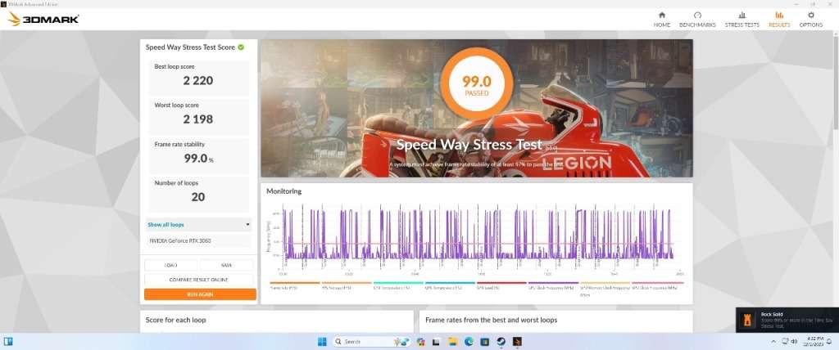Screen dimensions: 839x350
Task: Switch to the Results tab
Action: [x=778, y=19]
